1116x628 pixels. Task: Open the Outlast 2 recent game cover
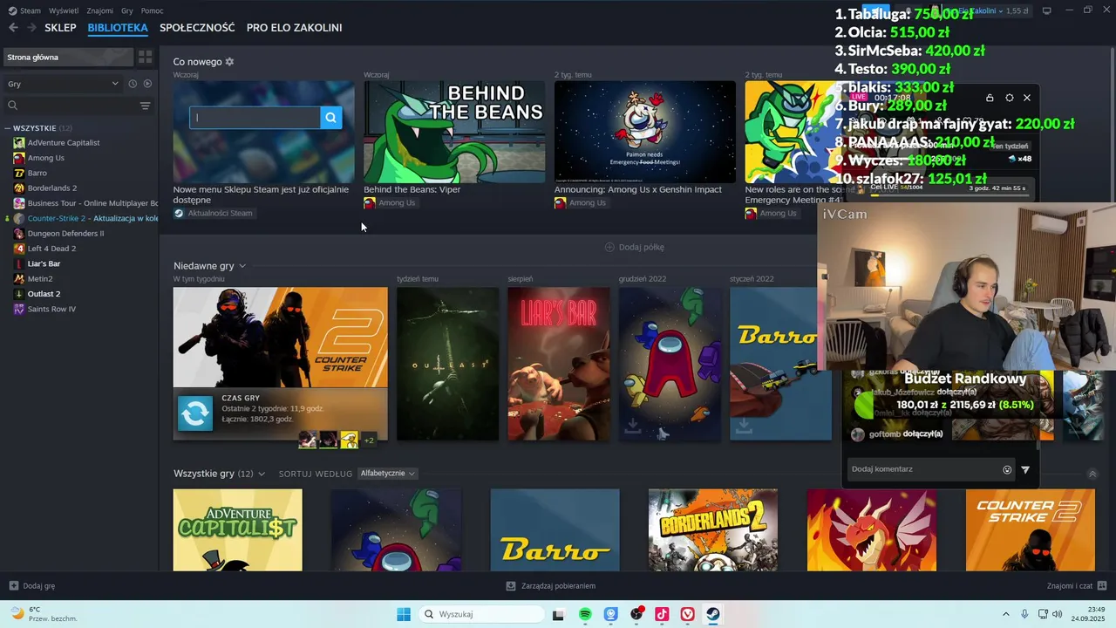[447, 365]
